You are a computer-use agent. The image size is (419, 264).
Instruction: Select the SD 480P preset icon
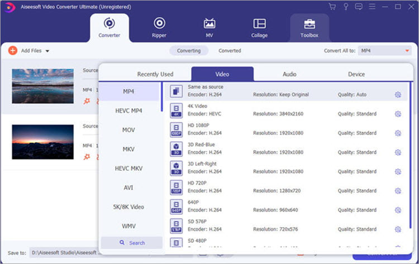click(x=177, y=242)
